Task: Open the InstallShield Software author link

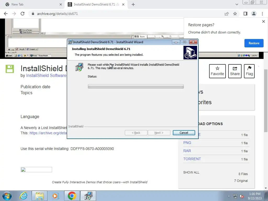Action: coord(46,76)
